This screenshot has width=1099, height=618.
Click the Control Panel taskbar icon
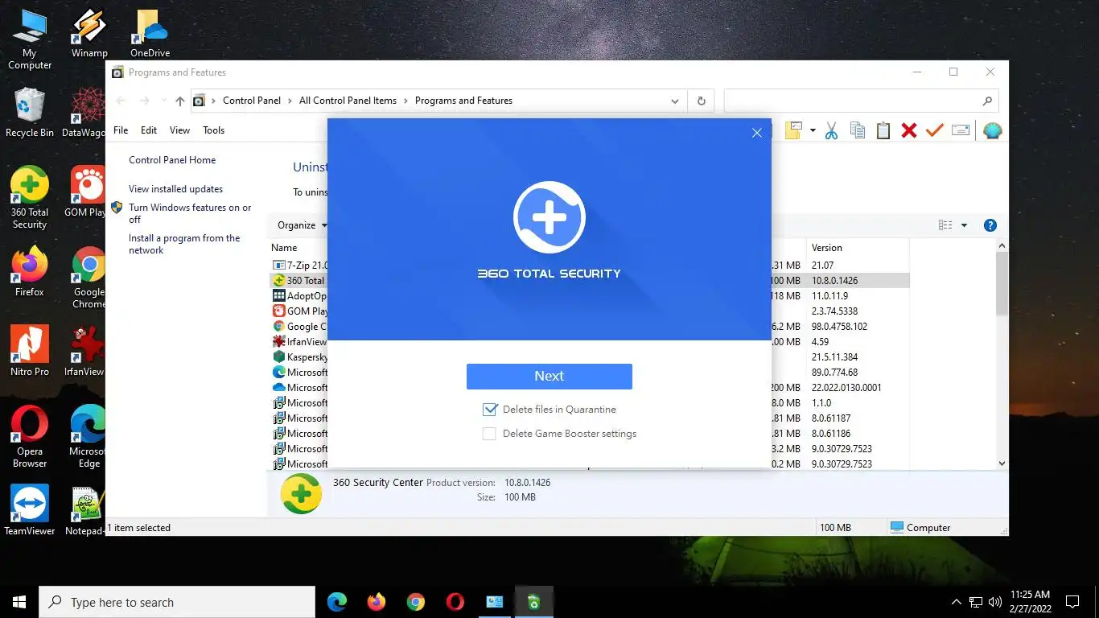tap(494, 602)
